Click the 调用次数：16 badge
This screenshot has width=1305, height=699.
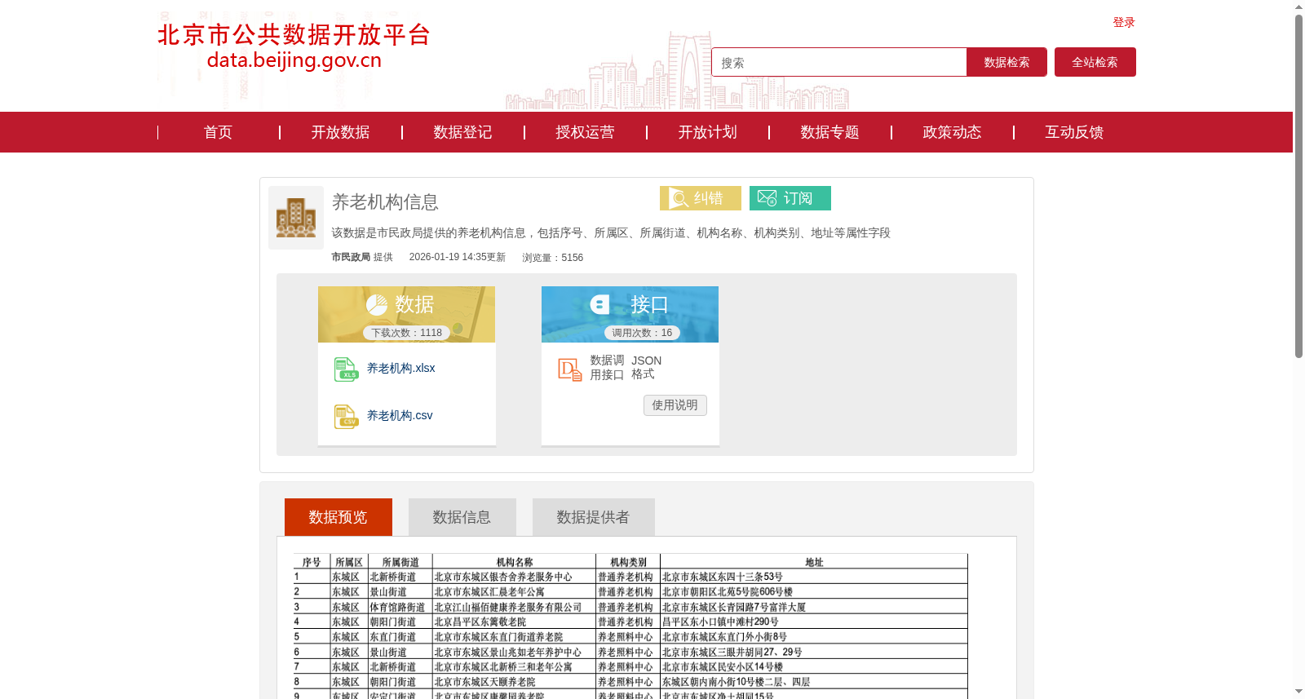coord(642,333)
